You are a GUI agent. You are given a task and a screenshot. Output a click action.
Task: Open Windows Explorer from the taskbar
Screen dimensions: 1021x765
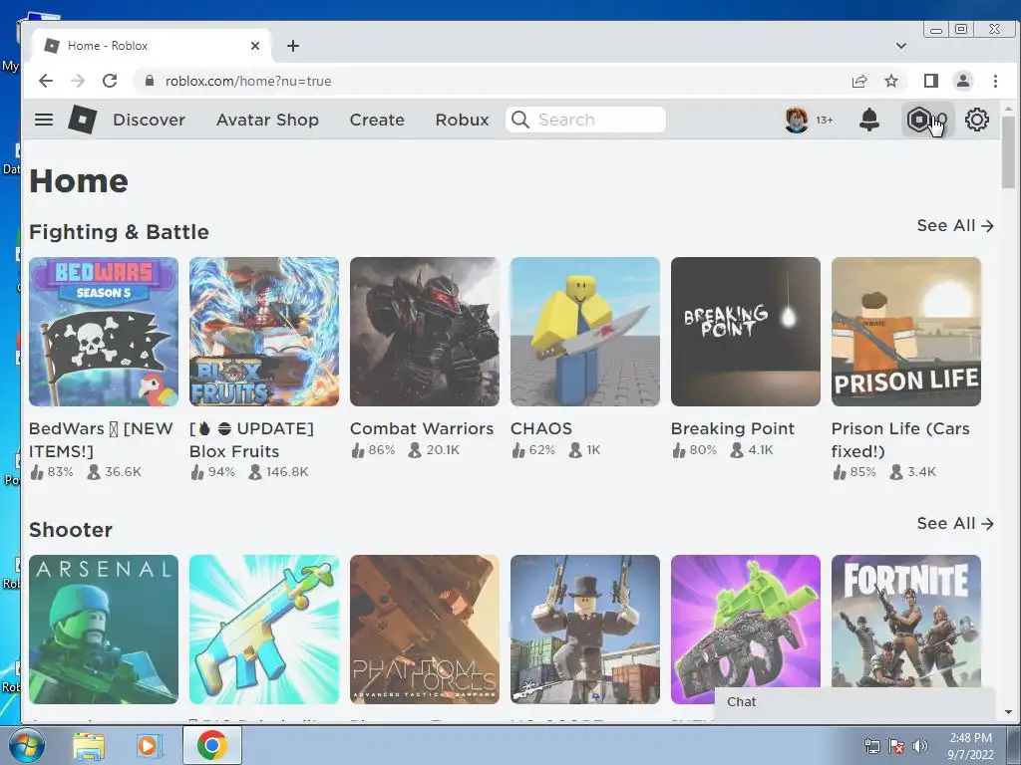(x=88, y=745)
